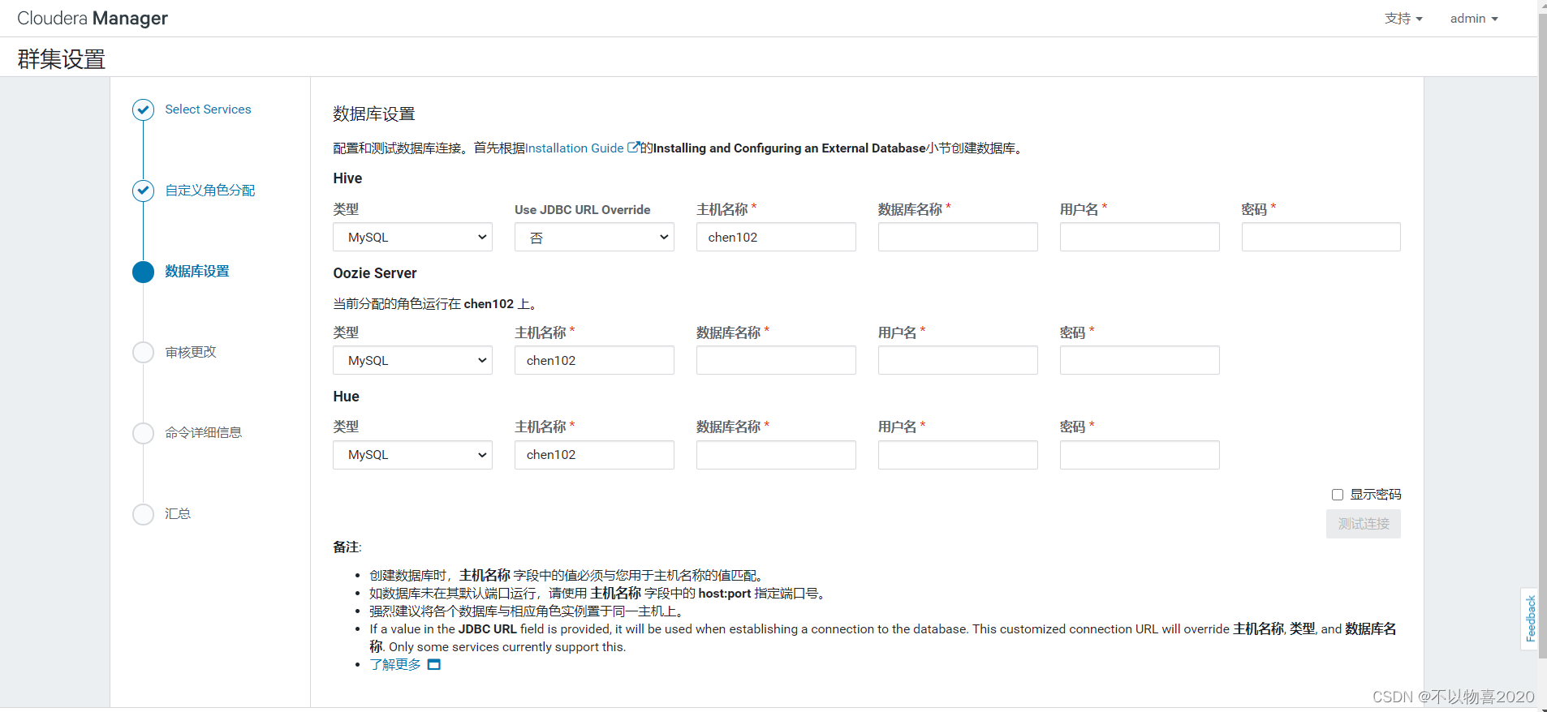
Task: Click the 汇总 step circle
Action: [x=143, y=514]
